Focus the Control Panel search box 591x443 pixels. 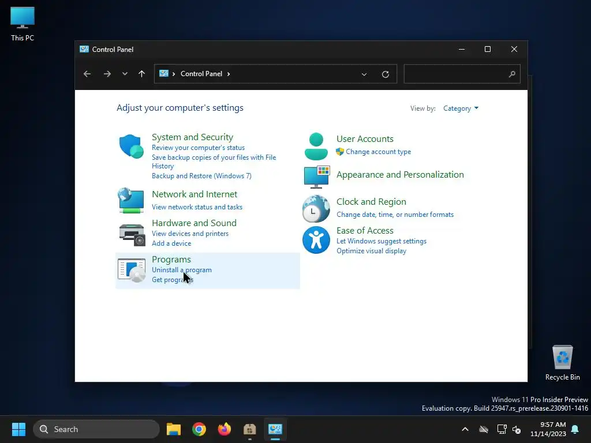462,74
